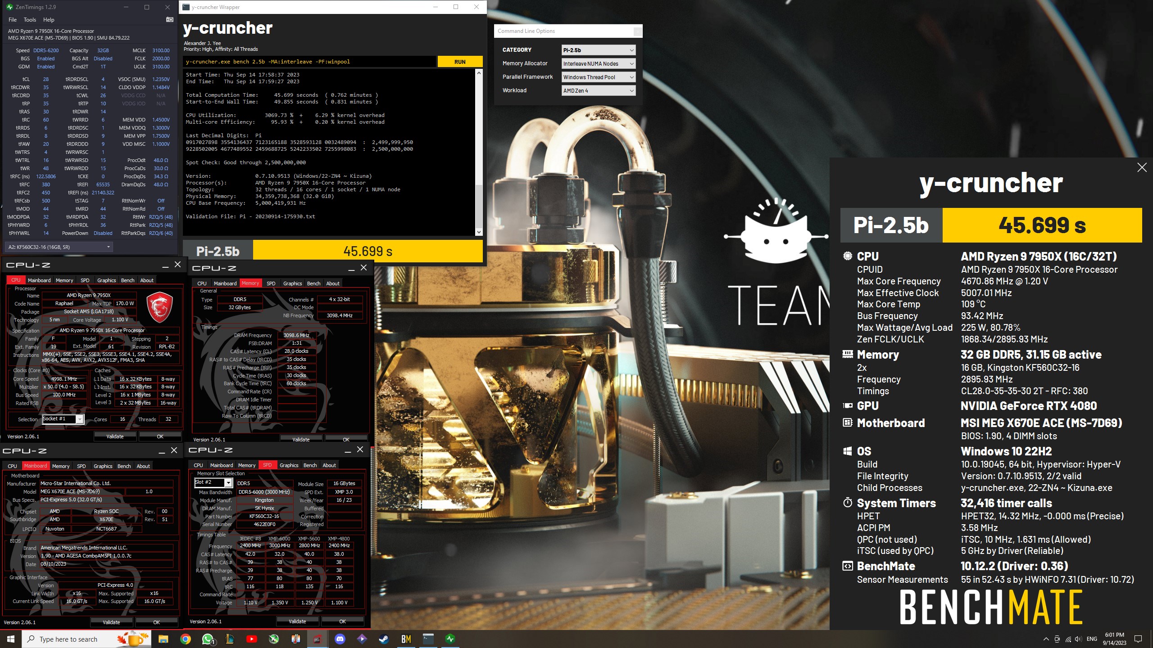The width and height of the screenshot is (1153, 648).
Task: Click OK in CPU-Z SPD window
Action: click(342, 621)
